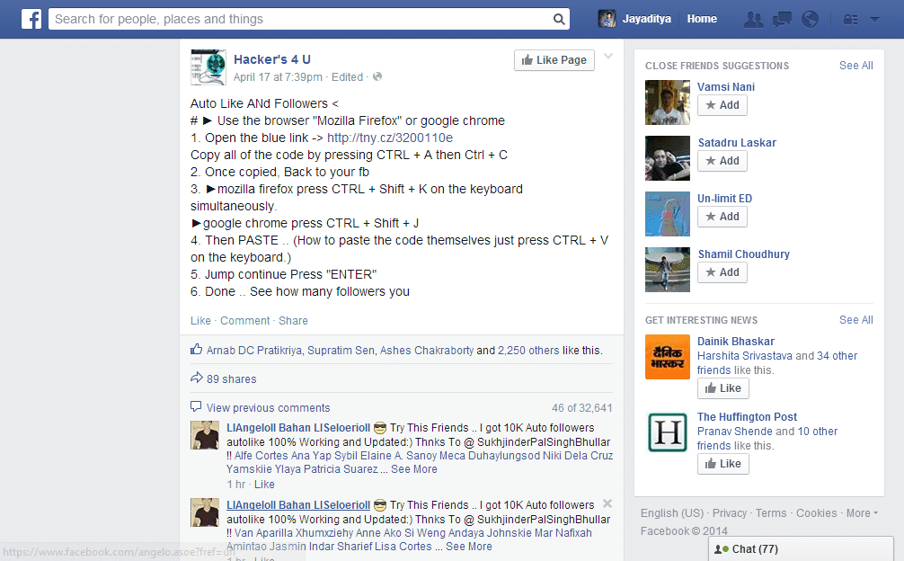Comment on the post

[245, 321]
